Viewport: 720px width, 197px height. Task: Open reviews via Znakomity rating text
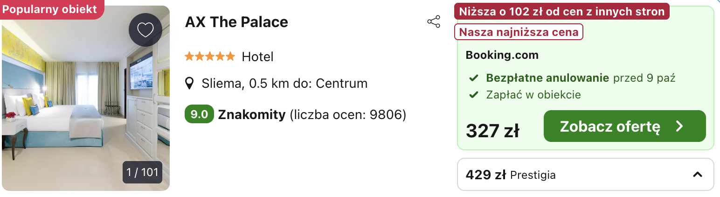tap(252, 114)
